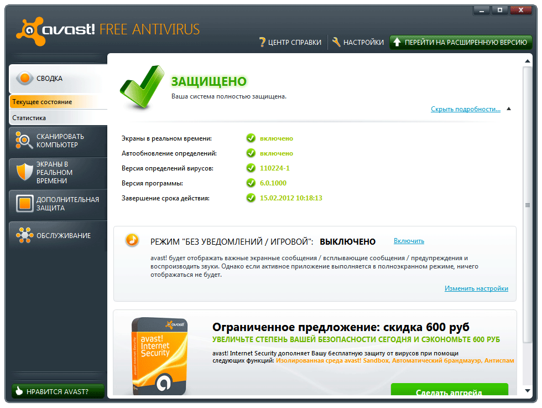This screenshot has width=542, height=408.
Task: Open the Изменить настройки link
Action: coord(476,288)
